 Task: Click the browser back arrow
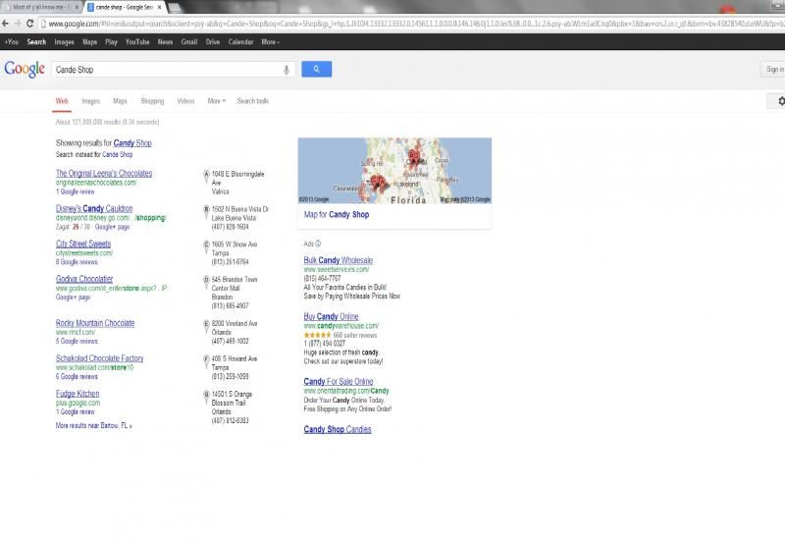pyautogui.click(x=7, y=23)
